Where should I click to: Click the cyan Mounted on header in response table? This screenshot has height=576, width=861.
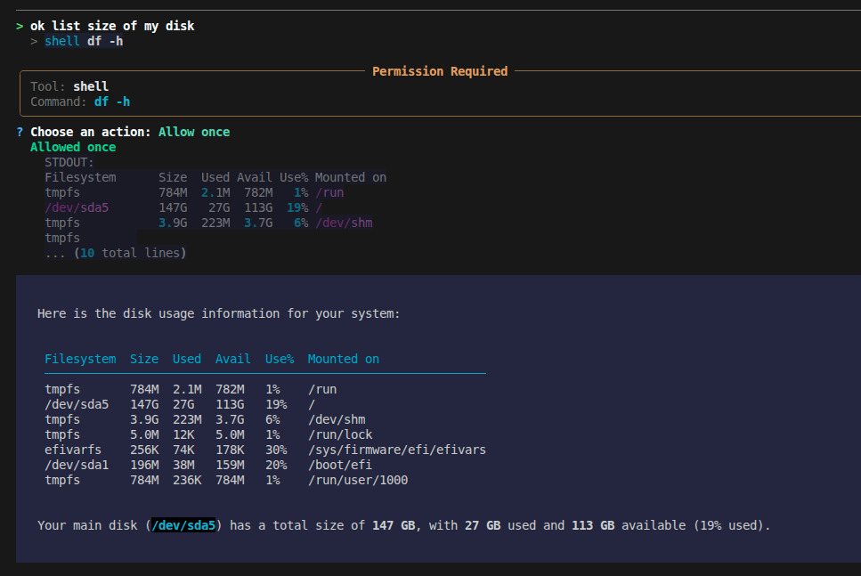pyautogui.click(x=343, y=359)
